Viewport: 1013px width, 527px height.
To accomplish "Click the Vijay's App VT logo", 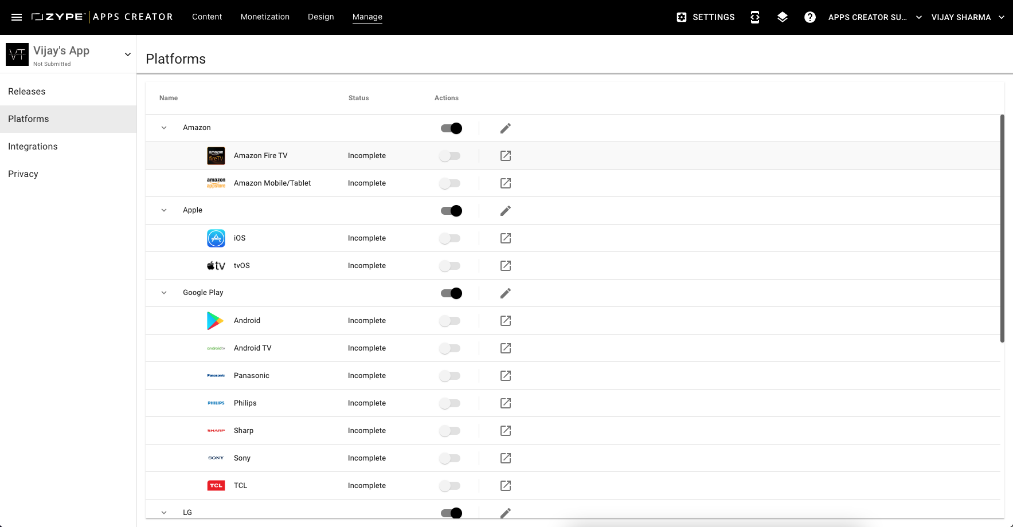I will pyautogui.click(x=17, y=54).
